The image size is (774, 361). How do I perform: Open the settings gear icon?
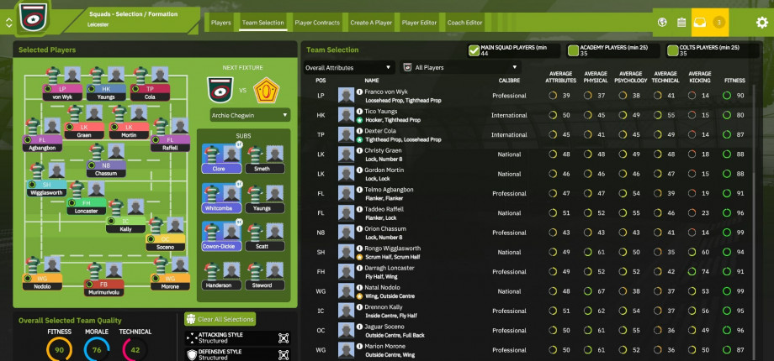point(762,22)
